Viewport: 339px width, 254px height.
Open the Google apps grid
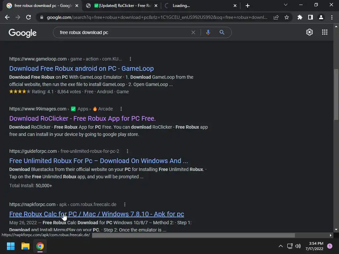click(324, 32)
